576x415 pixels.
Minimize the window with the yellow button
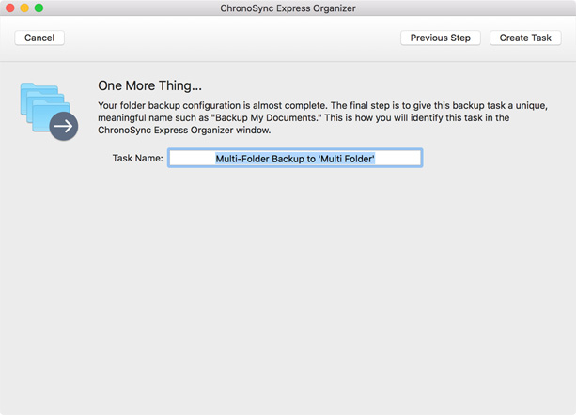click(x=24, y=8)
